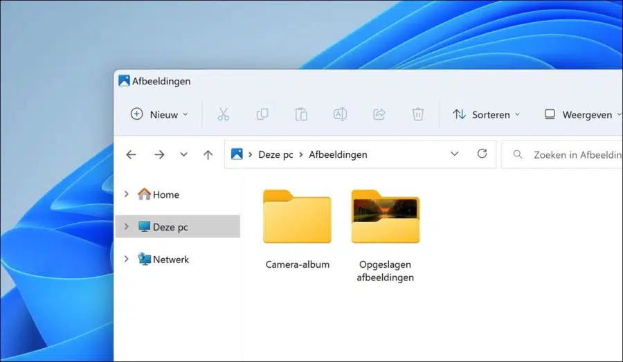This screenshot has height=362, width=623.
Task: Click the Delete trash icon
Action: point(417,114)
